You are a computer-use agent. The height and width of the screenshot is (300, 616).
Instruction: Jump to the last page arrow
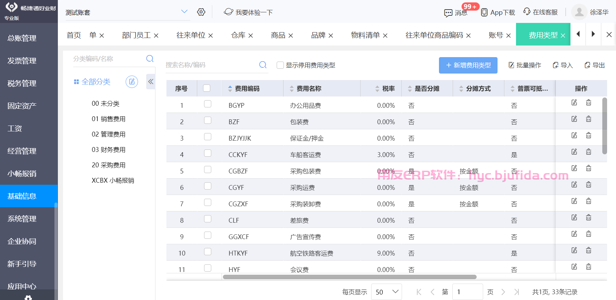517,292
